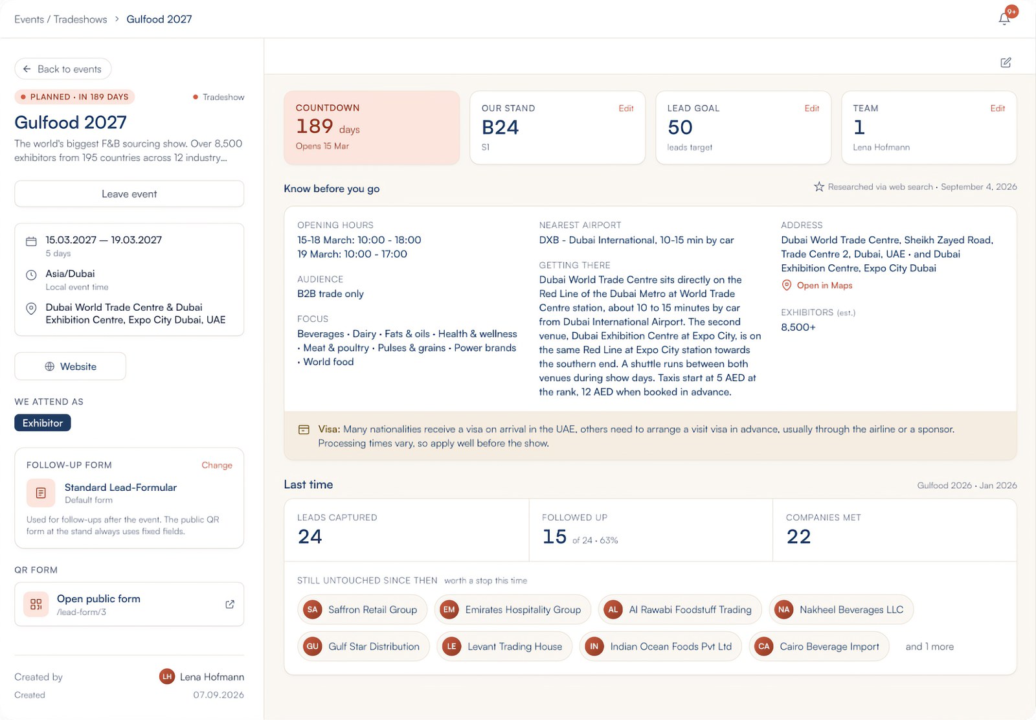Click the Standard Lead-Formular form icon
This screenshot has width=1036, height=720.
pyautogui.click(x=41, y=493)
